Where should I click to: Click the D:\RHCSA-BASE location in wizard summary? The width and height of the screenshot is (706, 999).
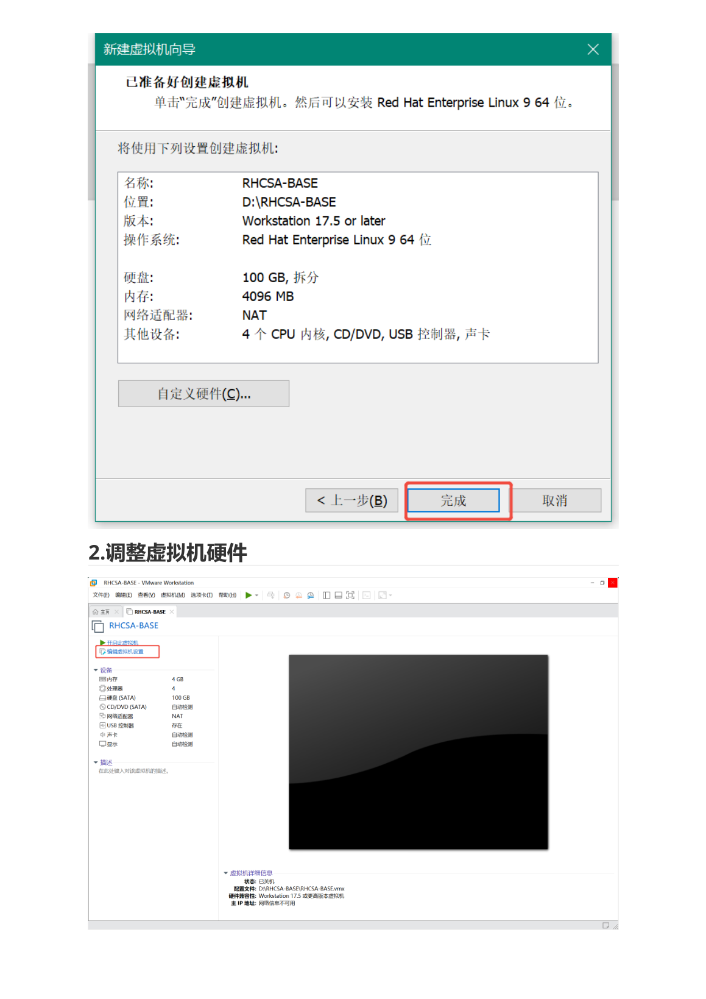tap(289, 202)
